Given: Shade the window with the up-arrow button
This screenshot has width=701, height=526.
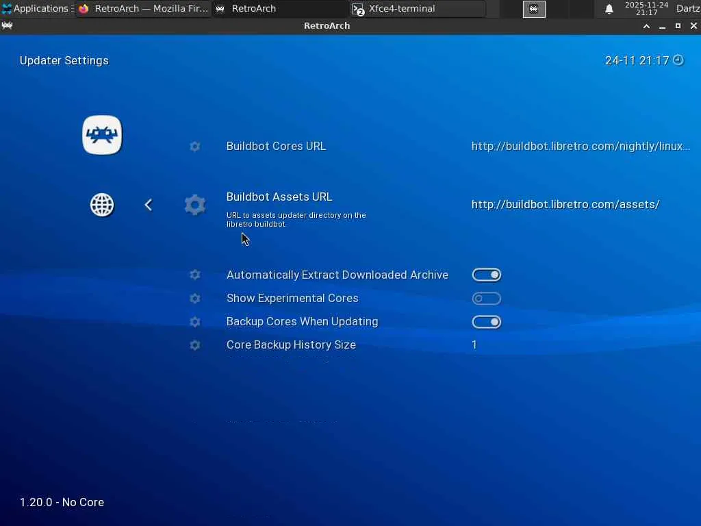Looking at the screenshot, I should [646, 26].
